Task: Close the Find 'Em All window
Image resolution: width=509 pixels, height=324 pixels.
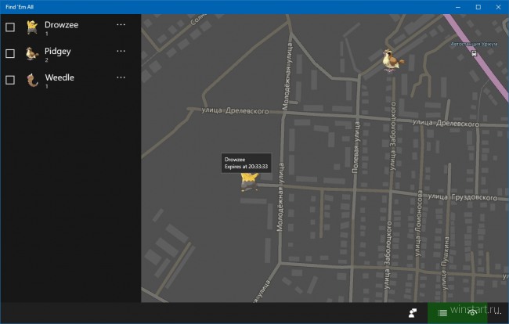Action: tap(498, 7)
